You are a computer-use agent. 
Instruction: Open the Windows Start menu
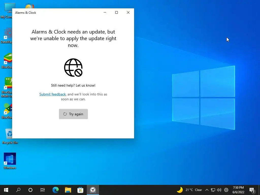click(x=6, y=190)
